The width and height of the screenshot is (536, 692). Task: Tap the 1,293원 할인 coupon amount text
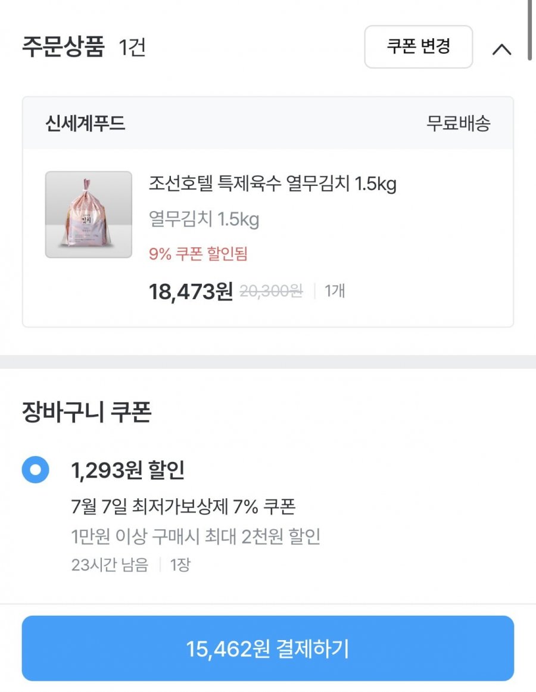click(x=128, y=470)
